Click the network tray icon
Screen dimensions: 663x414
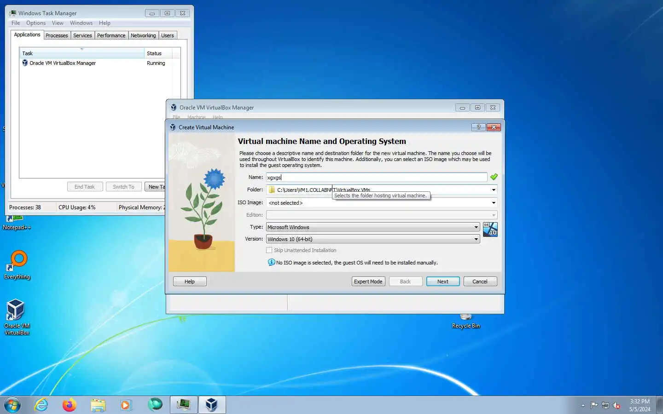point(605,405)
